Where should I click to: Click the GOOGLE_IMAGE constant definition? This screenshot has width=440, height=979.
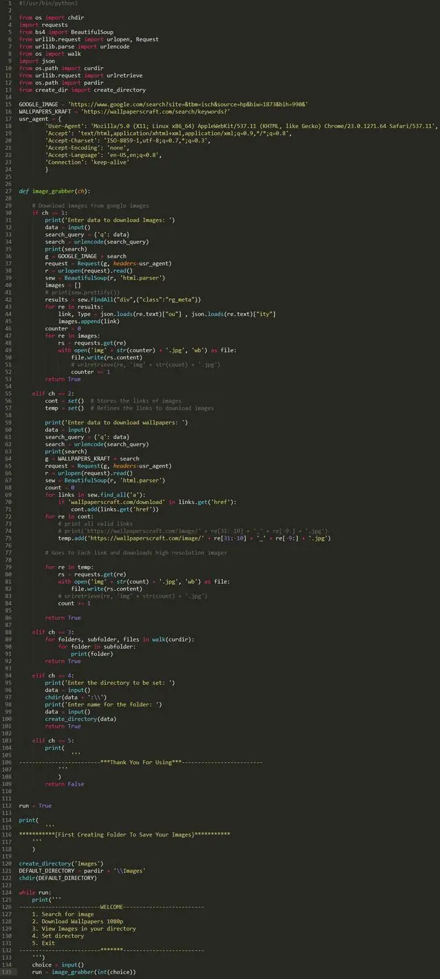164,104
